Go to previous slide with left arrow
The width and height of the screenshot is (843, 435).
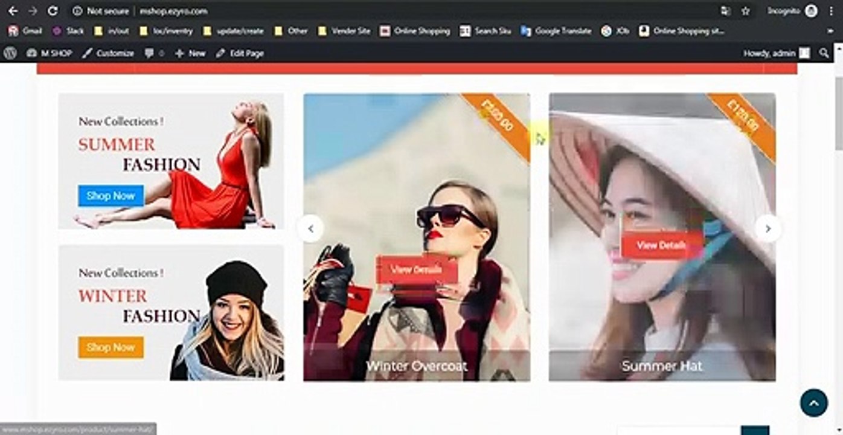pos(310,229)
